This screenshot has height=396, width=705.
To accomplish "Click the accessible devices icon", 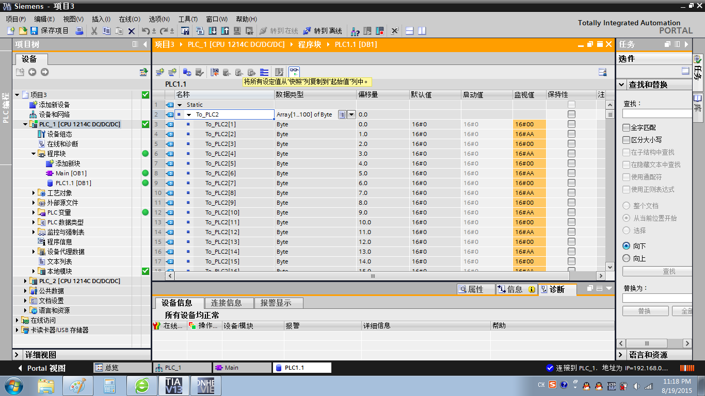I will coord(356,31).
